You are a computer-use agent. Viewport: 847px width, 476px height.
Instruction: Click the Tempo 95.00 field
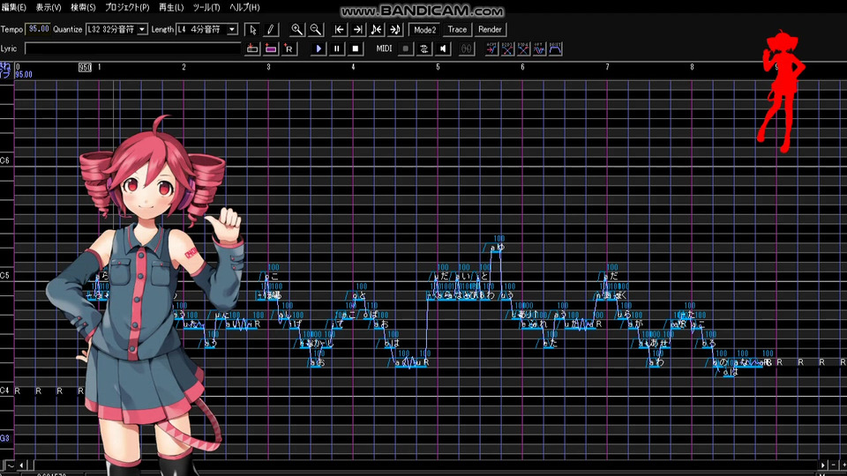(38, 29)
